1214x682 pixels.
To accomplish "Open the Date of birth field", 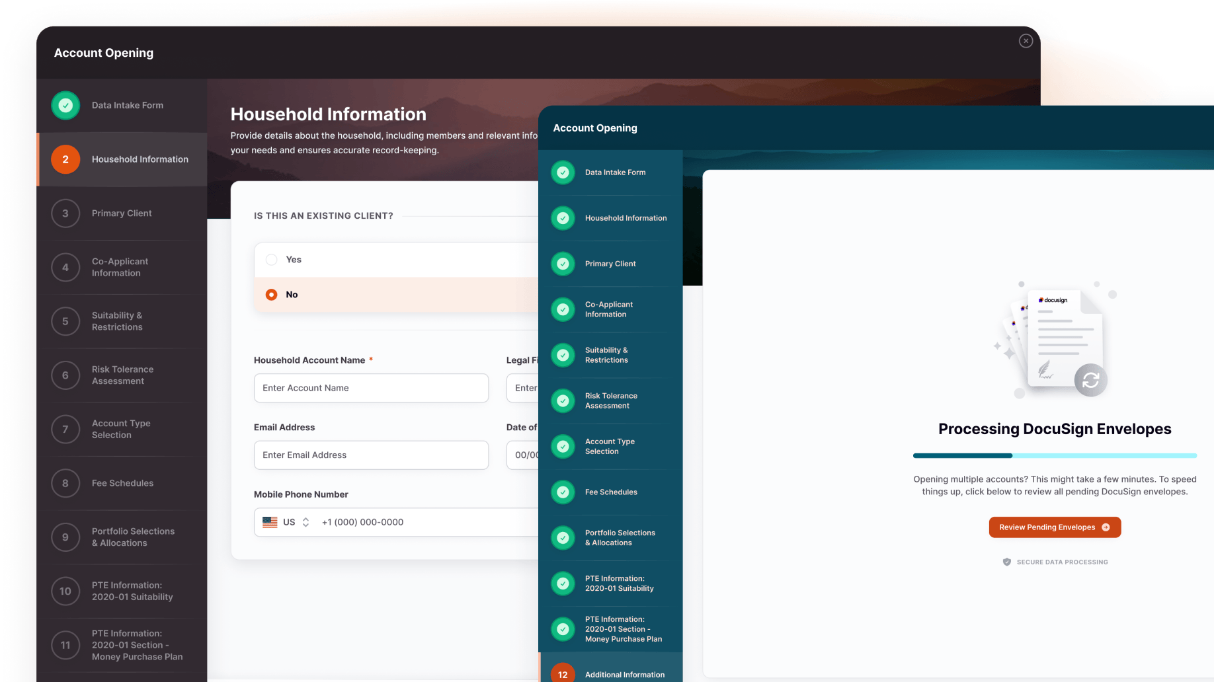I will tap(523, 455).
